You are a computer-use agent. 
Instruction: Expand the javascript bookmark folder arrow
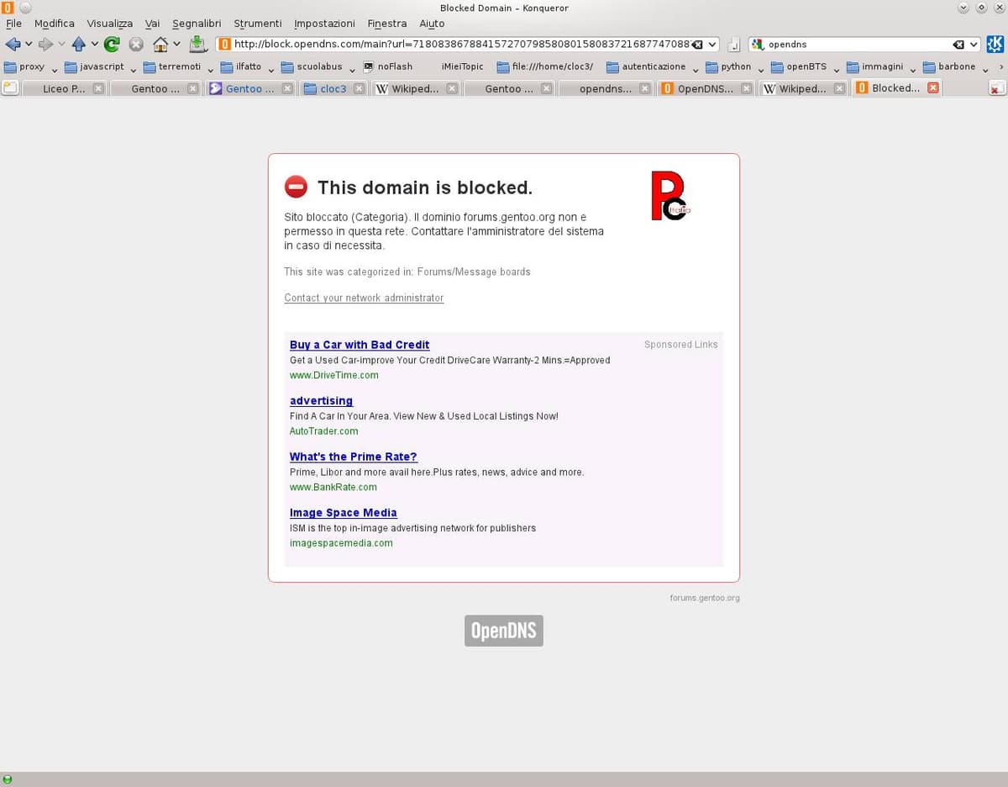(x=134, y=70)
